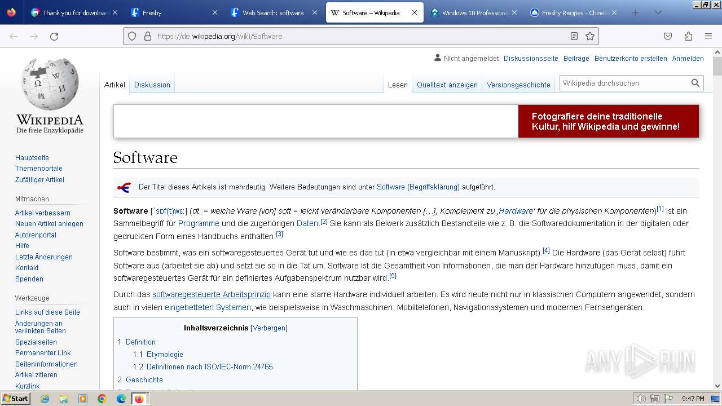The image size is (722, 406).
Task: Click the Windows Start button
Action: coord(16,399)
